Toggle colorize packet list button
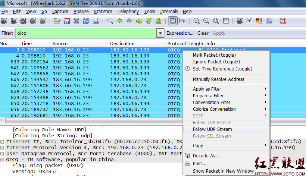 173,21
